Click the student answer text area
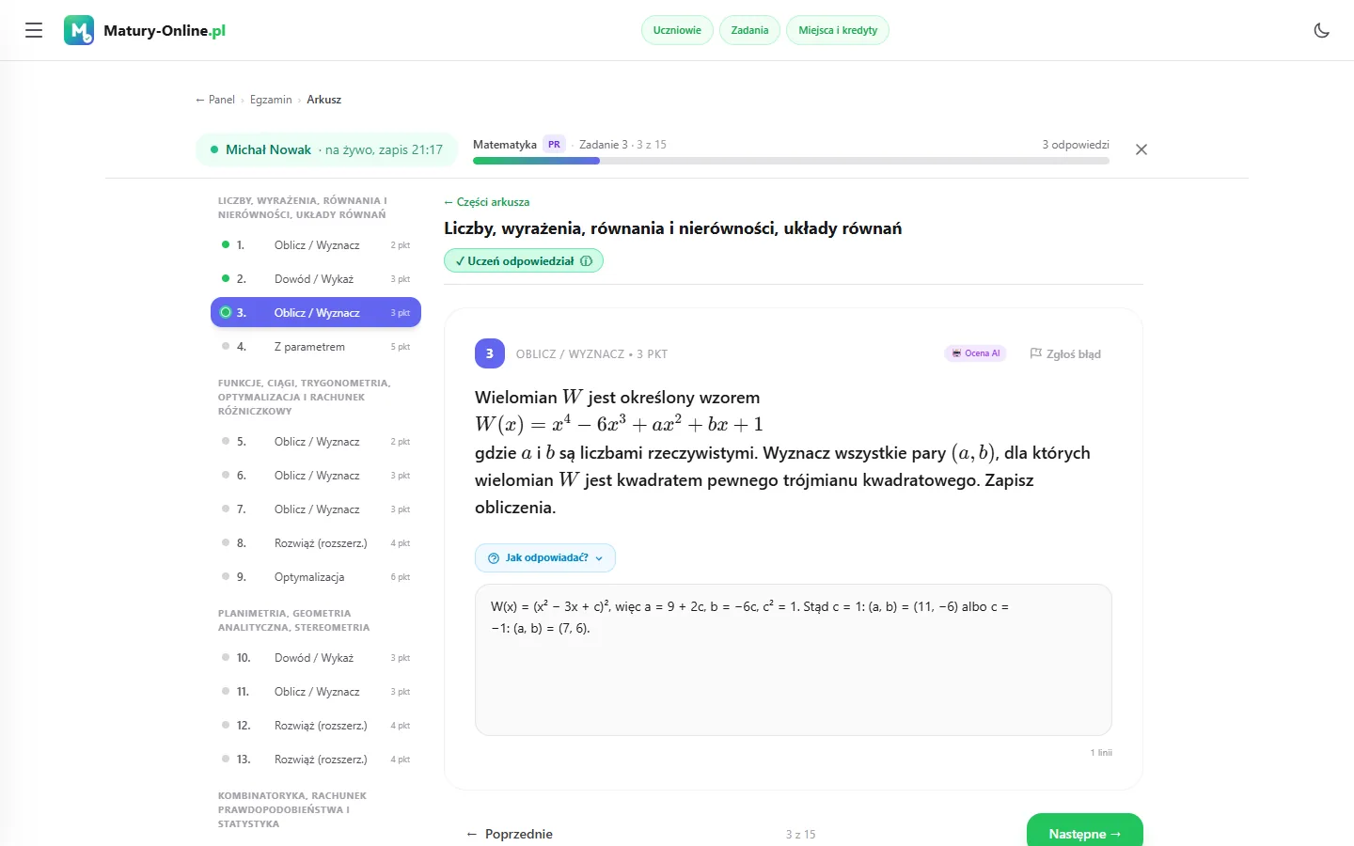Viewport: 1354px width, 846px height. [794, 660]
